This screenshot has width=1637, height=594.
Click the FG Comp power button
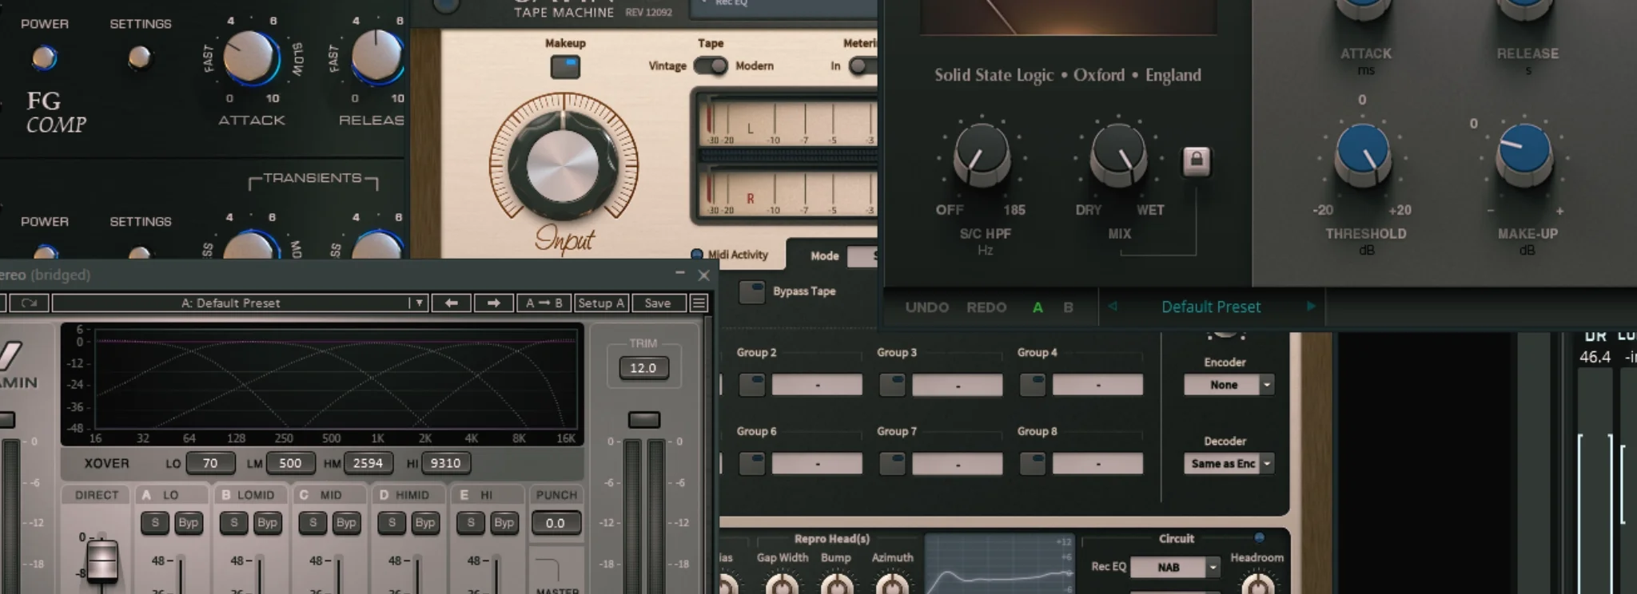(44, 57)
